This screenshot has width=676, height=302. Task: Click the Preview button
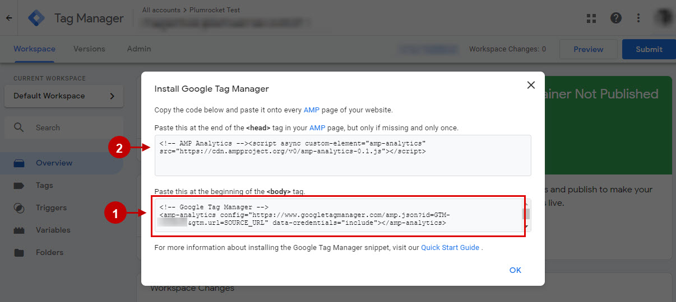coord(589,49)
